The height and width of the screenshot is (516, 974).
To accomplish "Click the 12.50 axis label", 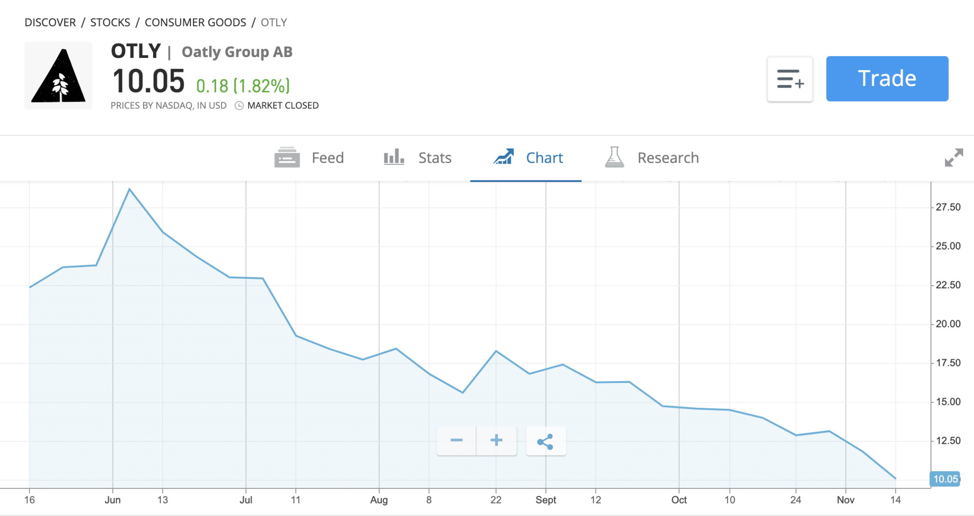I will [x=948, y=441].
